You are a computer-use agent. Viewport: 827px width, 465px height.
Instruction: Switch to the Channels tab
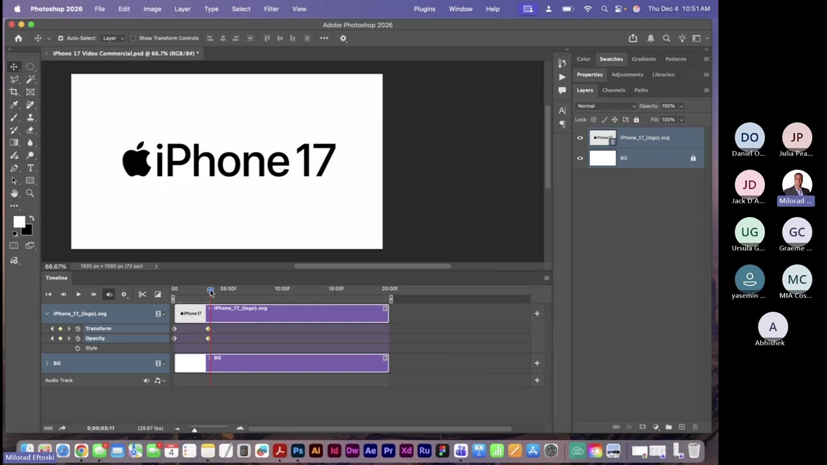pyautogui.click(x=613, y=90)
